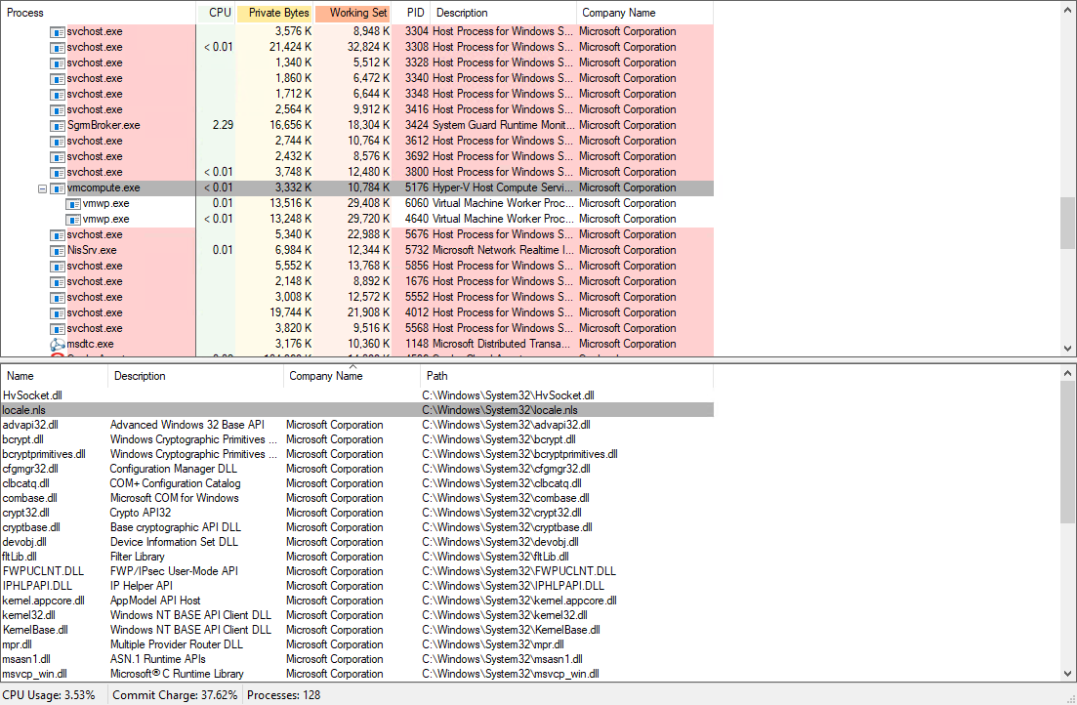This screenshot has height=705, width=1077.
Task: Click the NisSrv.exe process icon
Action: (x=58, y=251)
